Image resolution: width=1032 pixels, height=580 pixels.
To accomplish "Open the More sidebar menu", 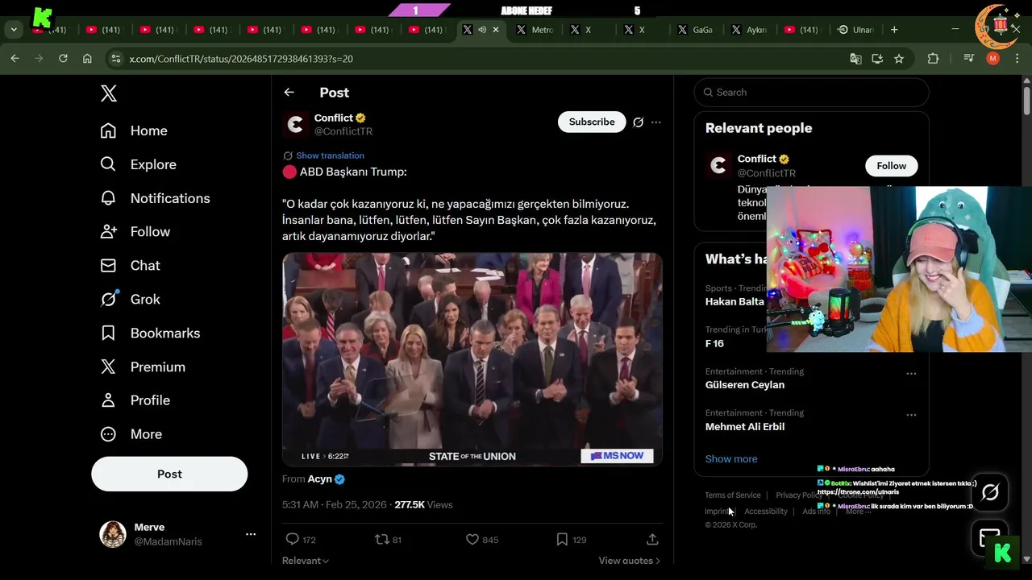I will tap(131, 434).
